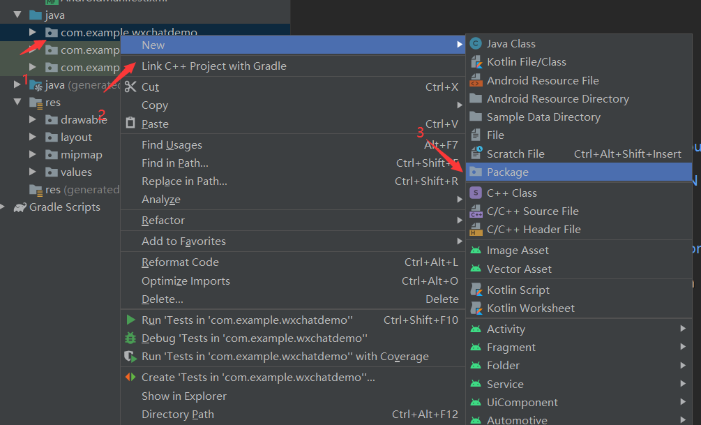701x425 pixels.
Task: Choose Find Usages in context menu
Action: pyautogui.click(x=293, y=145)
